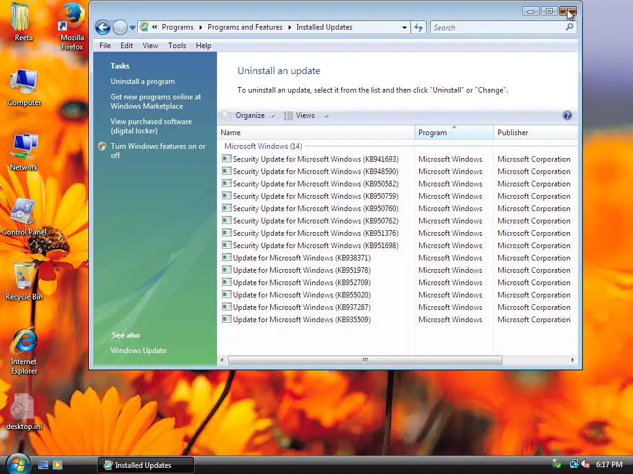The image size is (633, 474).
Task: Select Security Update KB950760 row
Action: (x=397, y=209)
